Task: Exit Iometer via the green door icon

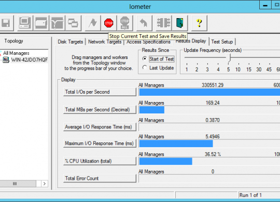Action: coord(180,23)
